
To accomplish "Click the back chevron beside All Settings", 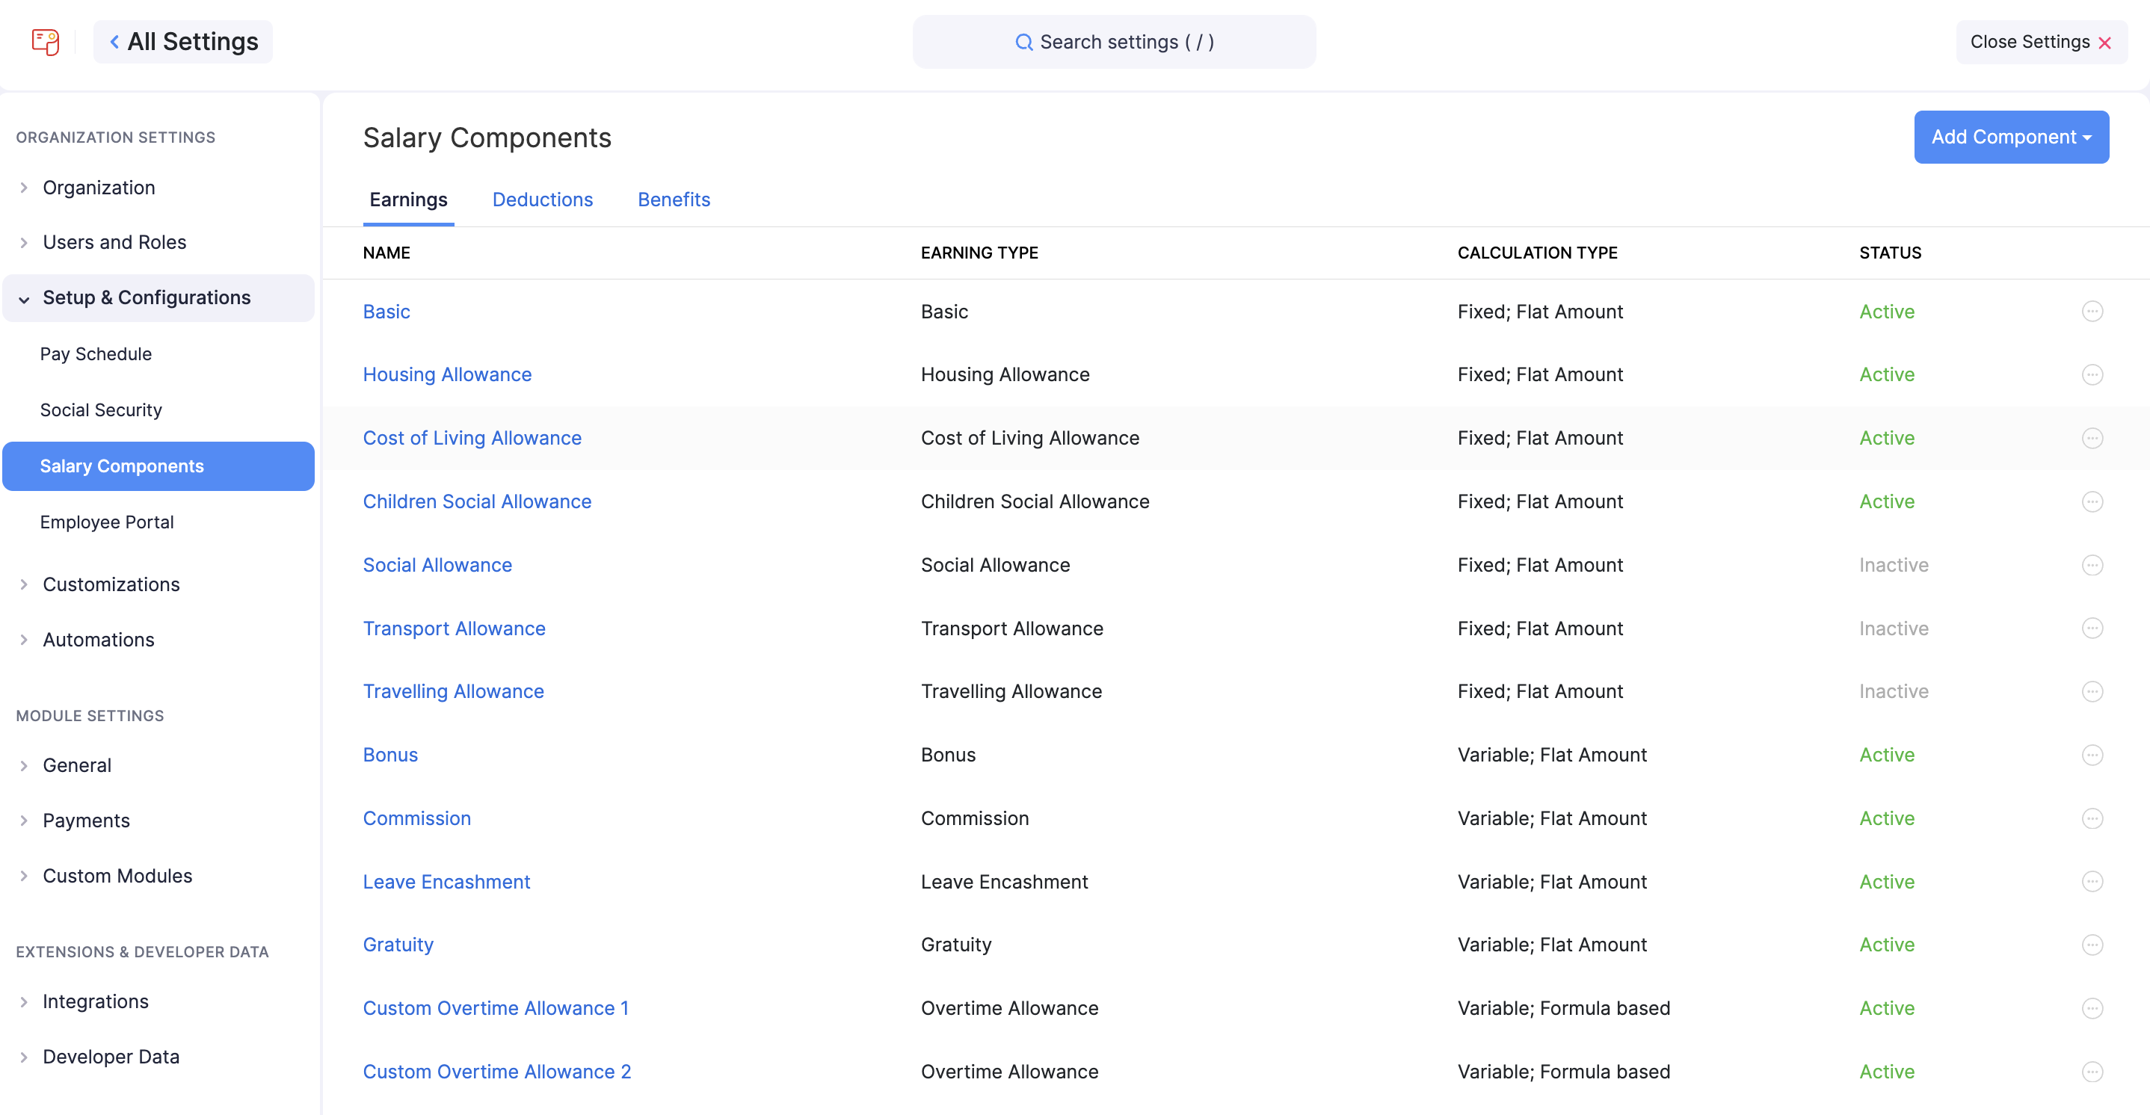I will tap(114, 41).
